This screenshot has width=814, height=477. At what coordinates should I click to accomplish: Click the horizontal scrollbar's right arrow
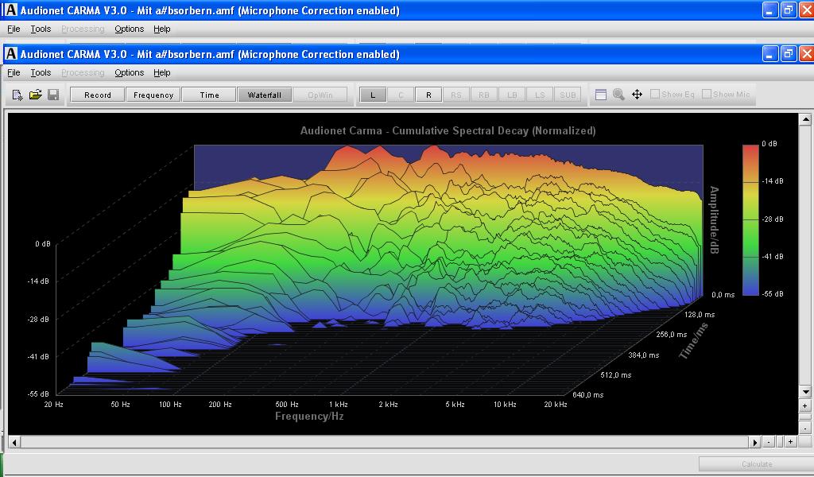click(x=755, y=442)
